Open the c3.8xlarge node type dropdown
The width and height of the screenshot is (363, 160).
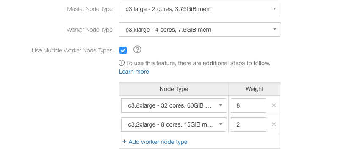click(x=174, y=105)
